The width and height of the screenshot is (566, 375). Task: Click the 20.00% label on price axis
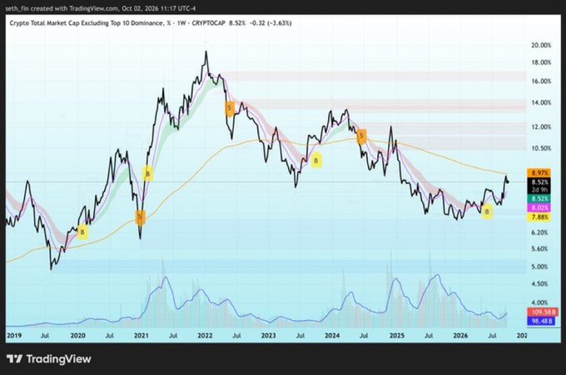[x=541, y=46]
